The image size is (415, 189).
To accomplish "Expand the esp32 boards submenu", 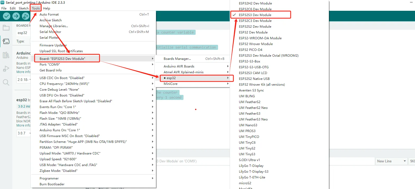I will 192,78.
